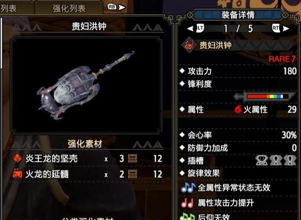Switch to the 强化列表 tab

(x=69, y=8)
